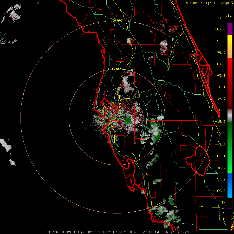Select the -16.5 scale value
The height and width of the screenshot is (234, 234).
[220, 122]
